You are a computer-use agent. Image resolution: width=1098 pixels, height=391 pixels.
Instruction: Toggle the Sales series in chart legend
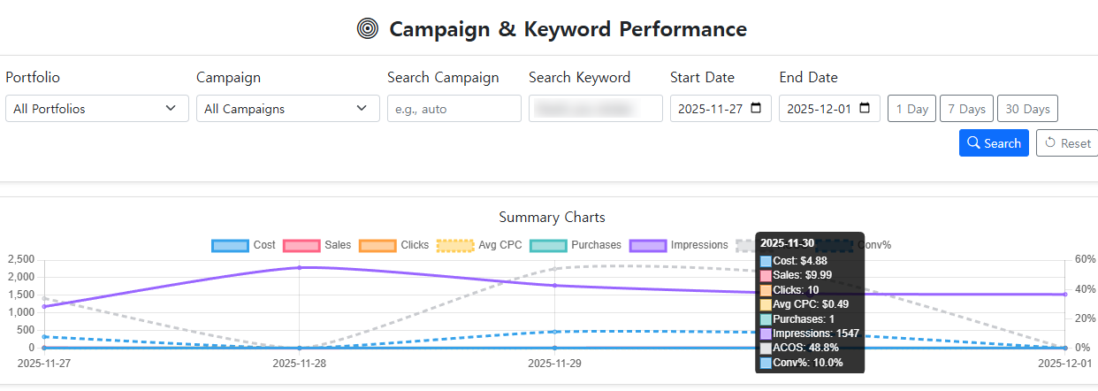pos(301,245)
